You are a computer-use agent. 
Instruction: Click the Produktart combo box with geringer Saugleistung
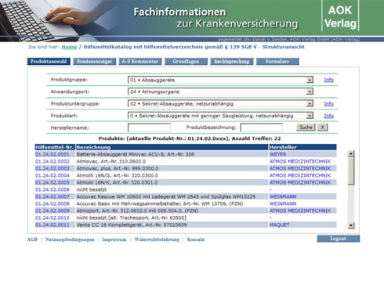220,116
